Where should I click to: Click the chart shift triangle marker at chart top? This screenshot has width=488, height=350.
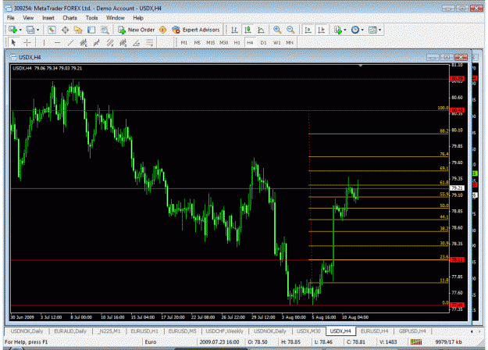tap(361, 66)
